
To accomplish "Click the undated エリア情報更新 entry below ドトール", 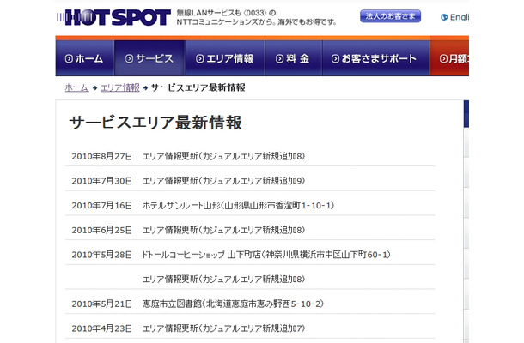I will (x=223, y=280).
